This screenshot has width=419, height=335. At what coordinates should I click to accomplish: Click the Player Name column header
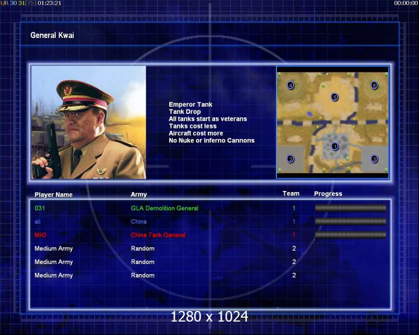[x=54, y=195]
